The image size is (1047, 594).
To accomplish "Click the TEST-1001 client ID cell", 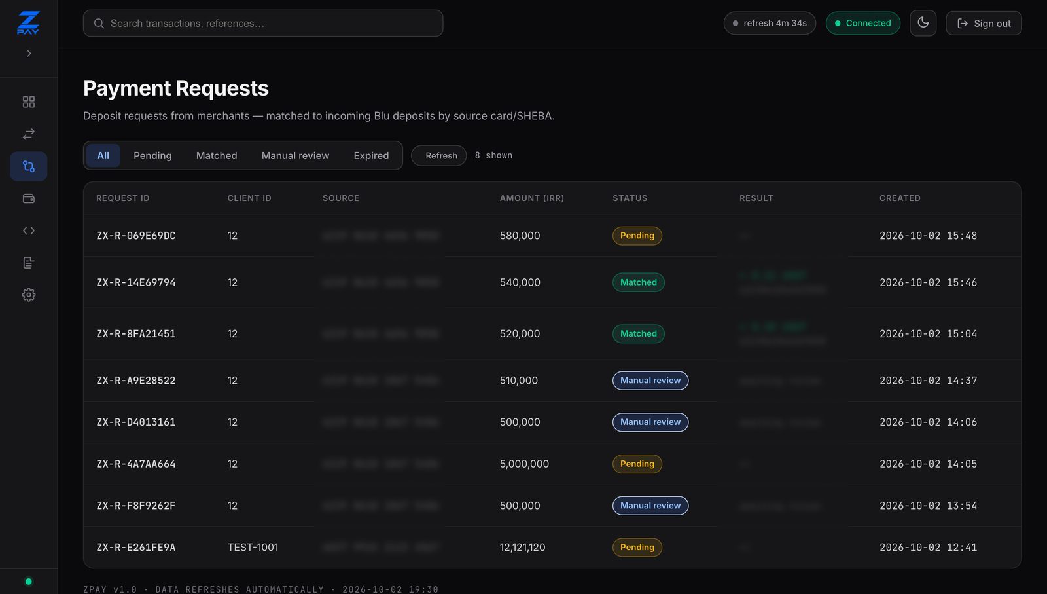I will tap(253, 548).
